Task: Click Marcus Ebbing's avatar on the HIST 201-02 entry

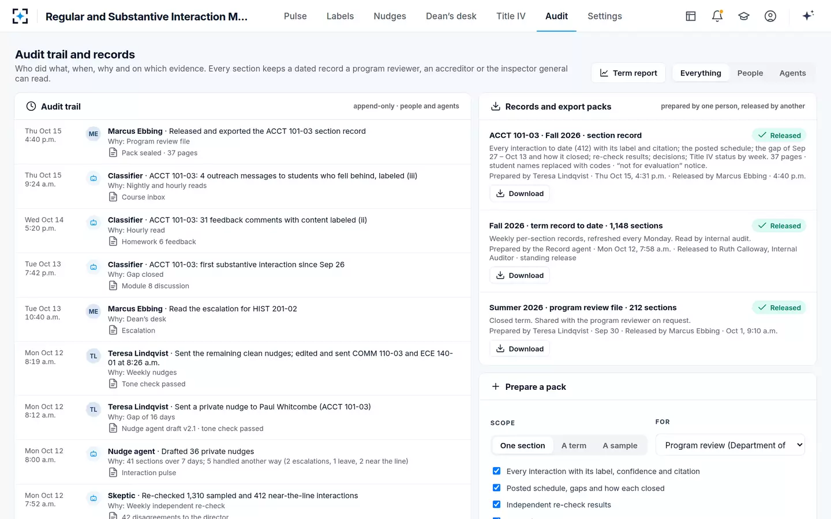Action: point(93,311)
